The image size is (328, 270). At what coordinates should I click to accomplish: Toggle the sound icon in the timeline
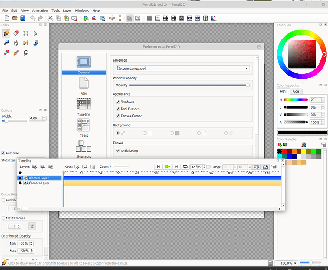[x=257, y=167]
